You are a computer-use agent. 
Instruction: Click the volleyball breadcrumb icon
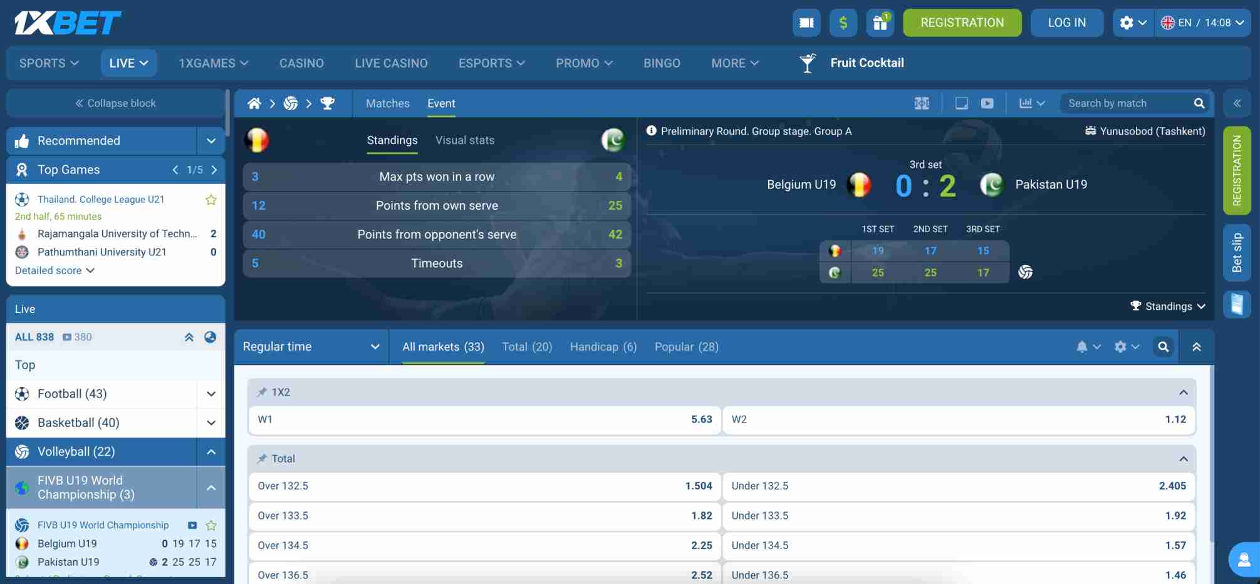[x=291, y=103]
